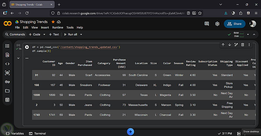Run the read_csv code cell
261x136 pixels.
27,47
